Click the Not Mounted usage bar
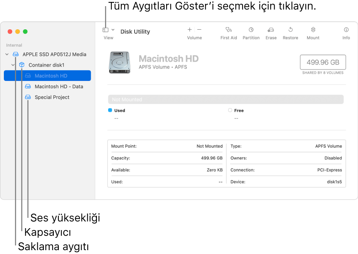This screenshot has height=254, width=358. [x=226, y=99]
